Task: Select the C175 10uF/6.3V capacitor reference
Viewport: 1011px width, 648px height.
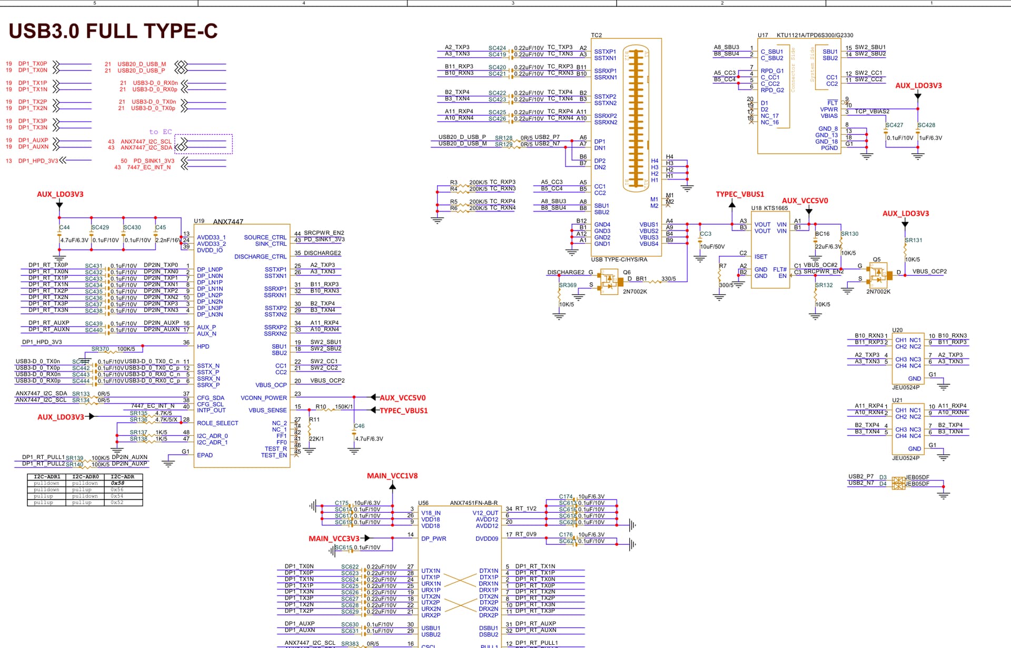Action: (342, 503)
